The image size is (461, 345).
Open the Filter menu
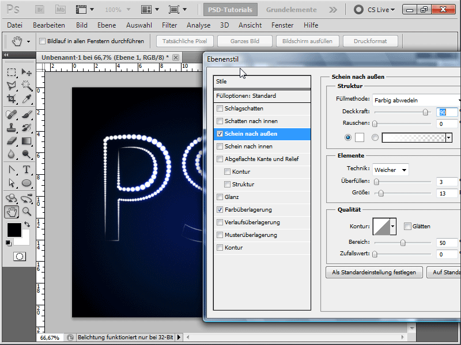pyautogui.click(x=169, y=25)
